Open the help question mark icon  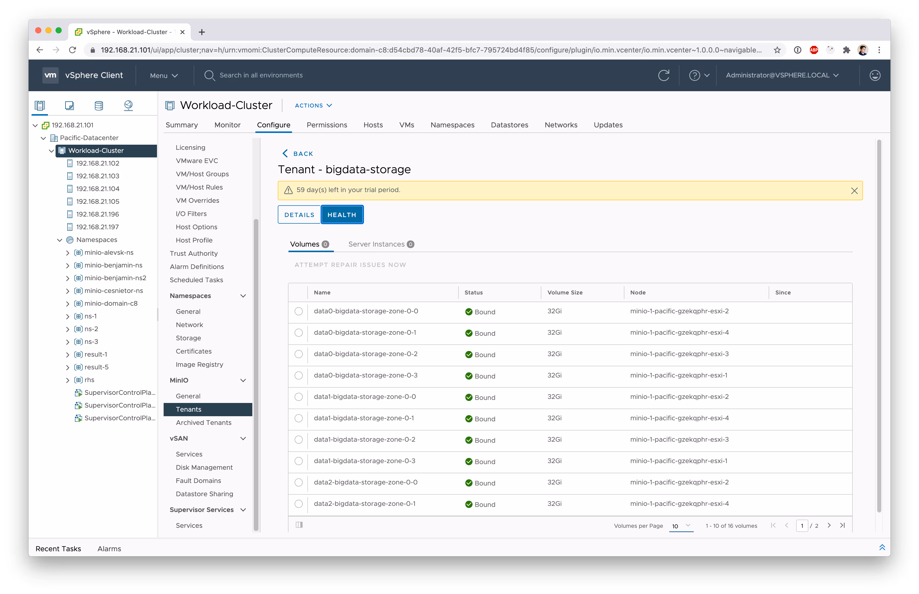694,75
